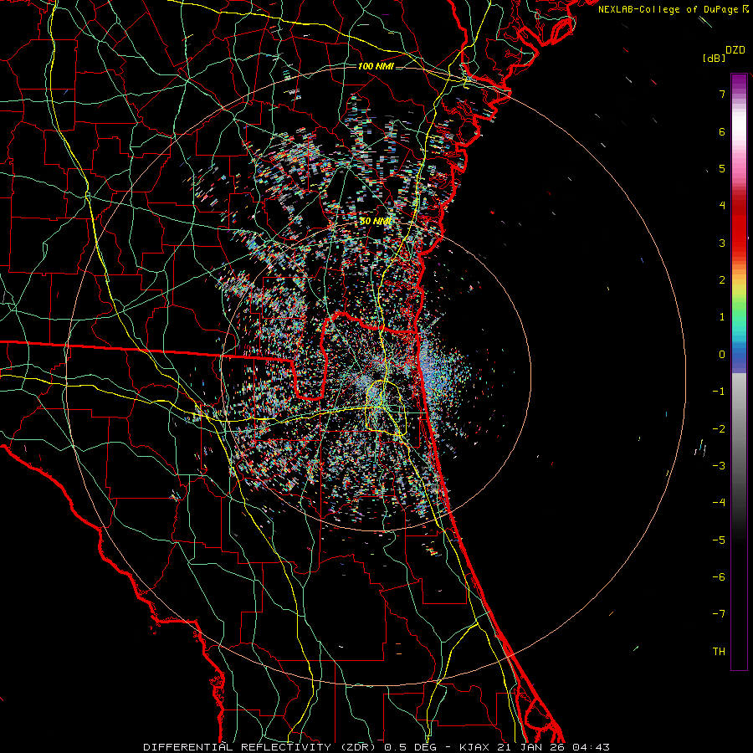Select the -3 tick label on the scale
The height and width of the screenshot is (753, 753).
click(x=719, y=466)
